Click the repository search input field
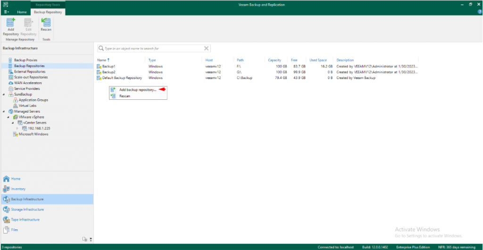The width and height of the screenshot is (483, 250). pyautogui.click(x=151, y=48)
